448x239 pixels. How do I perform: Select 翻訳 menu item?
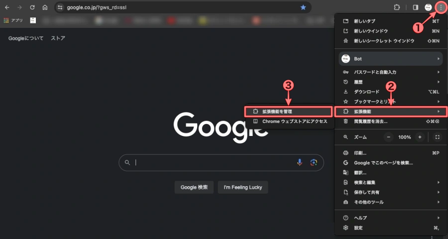(391, 173)
